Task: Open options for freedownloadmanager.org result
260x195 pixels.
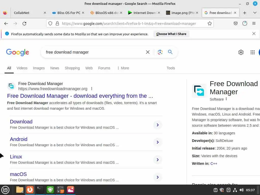Action: [x=91, y=89]
